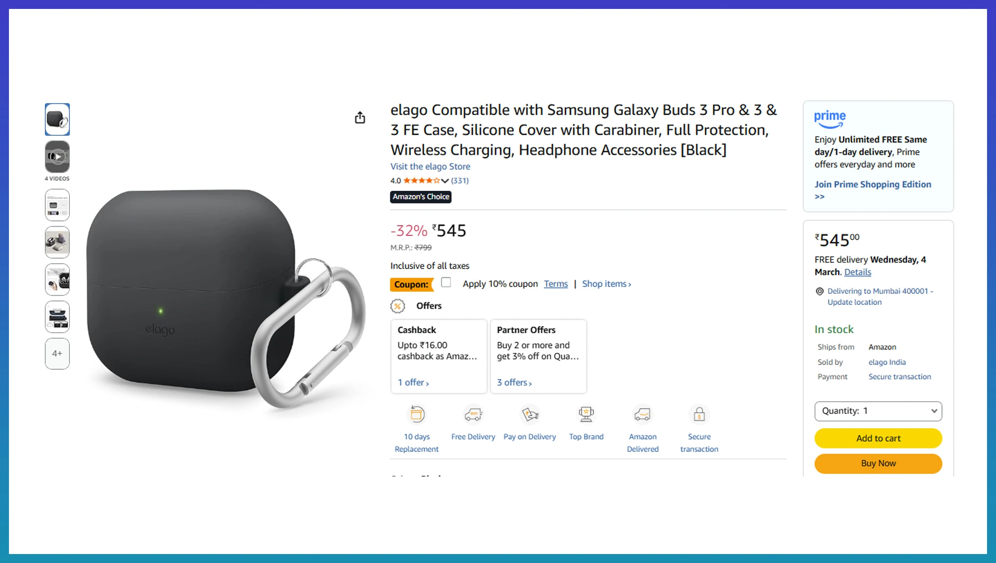Image resolution: width=996 pixels, height=563 pixels.
Task: Expand the 4+ more images thumbnail
Action: point(57,354)
